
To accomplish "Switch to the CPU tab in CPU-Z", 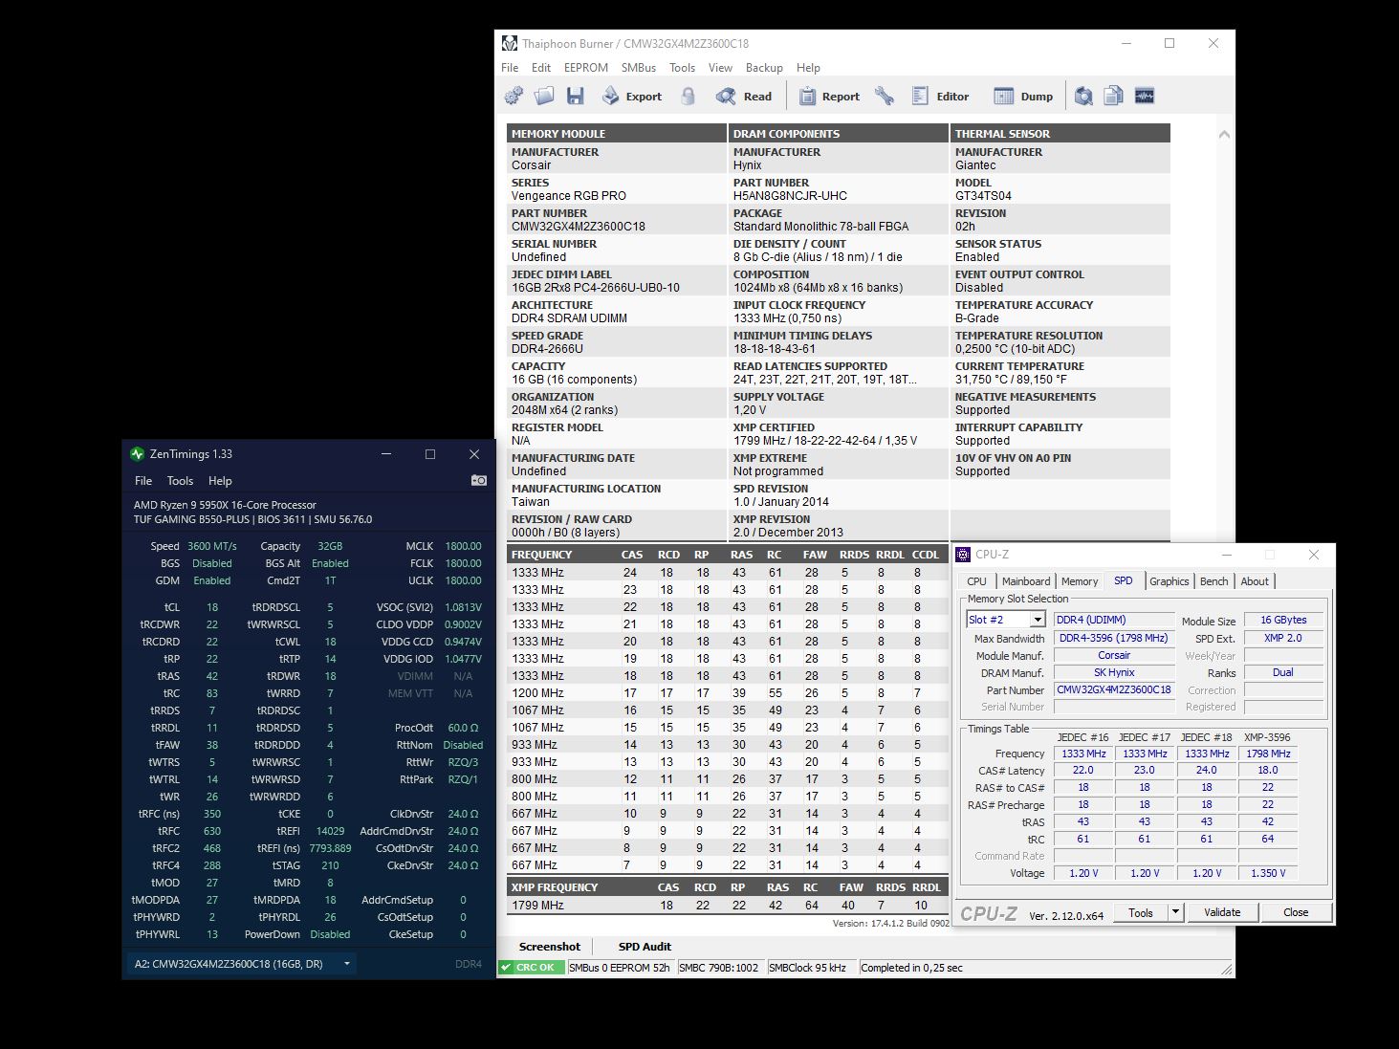I will (976, 581).
